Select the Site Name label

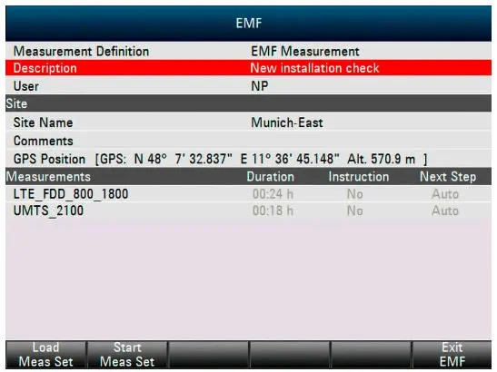(43, 122)
